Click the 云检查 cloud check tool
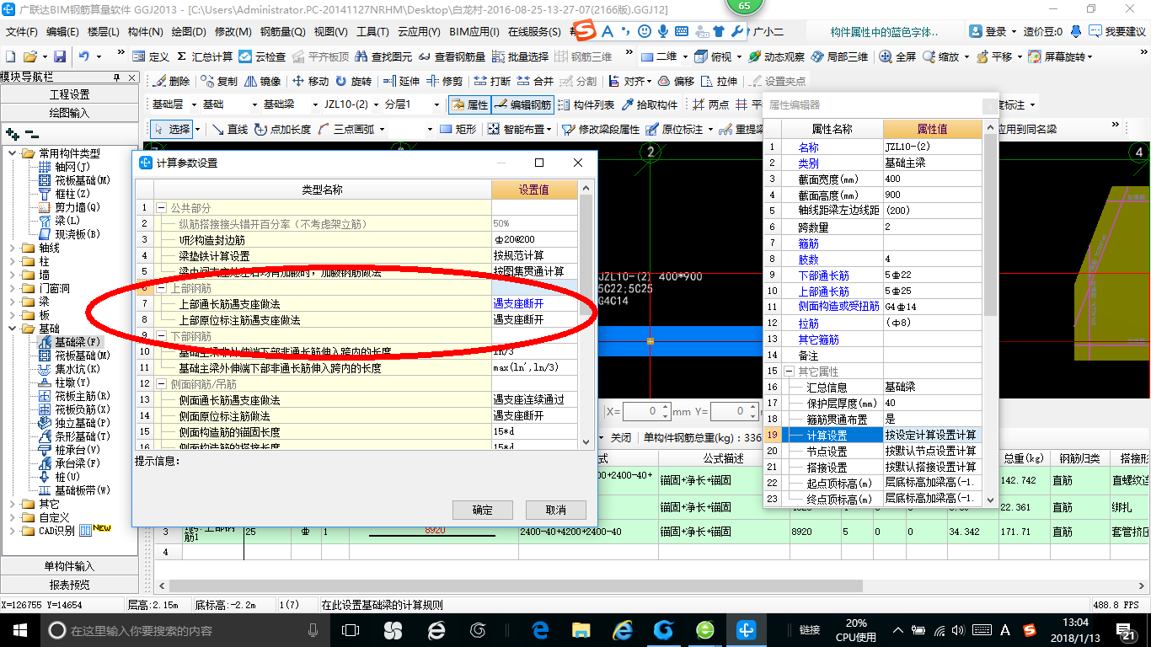This screenshot has width=1151, height=647. [x=262, y=56]
